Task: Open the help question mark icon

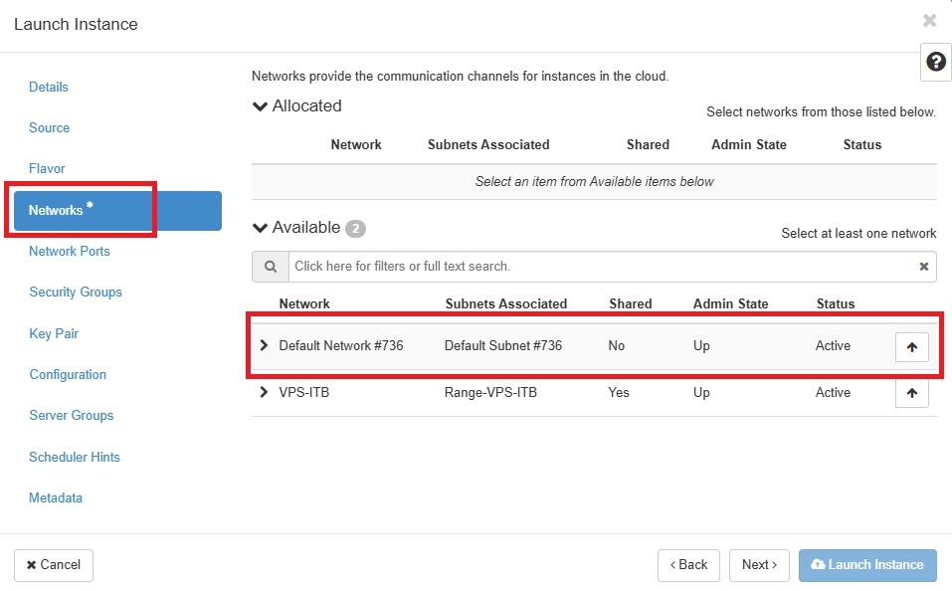Action: click(936, 62)
